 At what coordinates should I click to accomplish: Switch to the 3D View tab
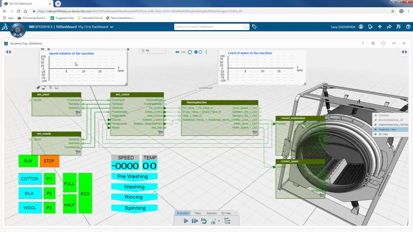pos(226,213)
